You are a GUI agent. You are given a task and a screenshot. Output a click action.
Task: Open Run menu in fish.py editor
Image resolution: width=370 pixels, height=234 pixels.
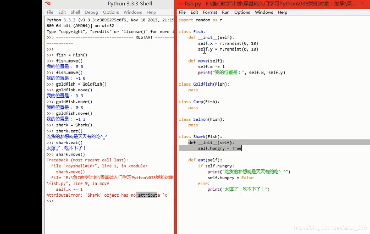point(226,12)
